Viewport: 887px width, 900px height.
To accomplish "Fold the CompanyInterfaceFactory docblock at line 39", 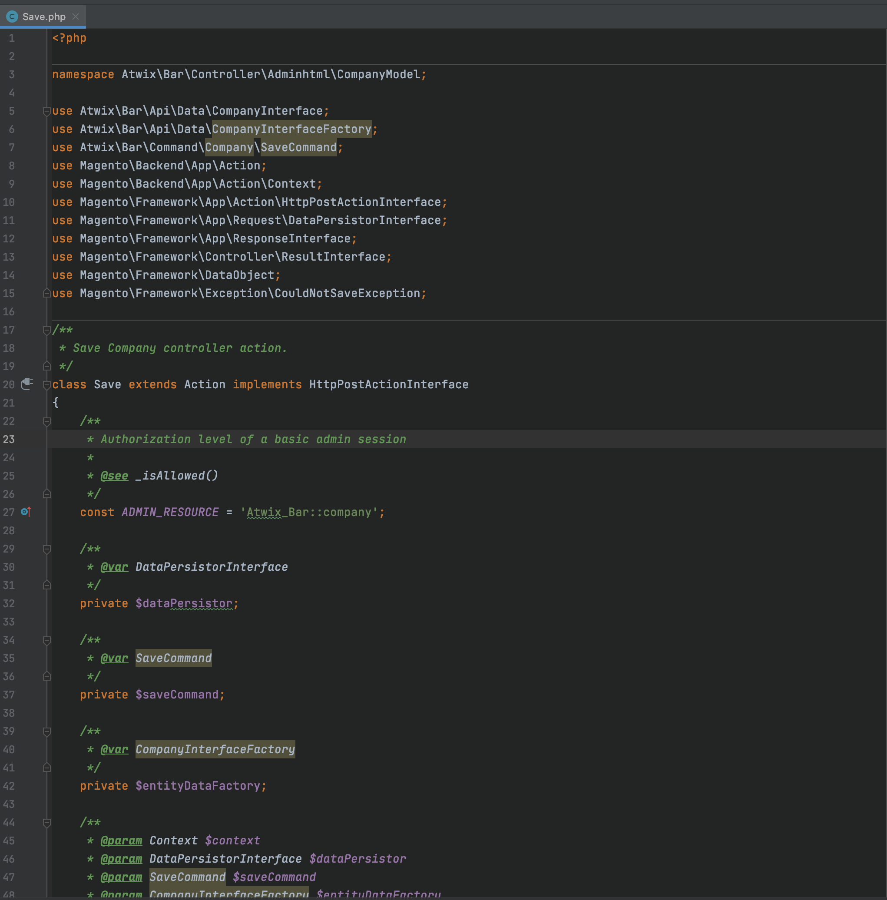I will coord(46,732).
